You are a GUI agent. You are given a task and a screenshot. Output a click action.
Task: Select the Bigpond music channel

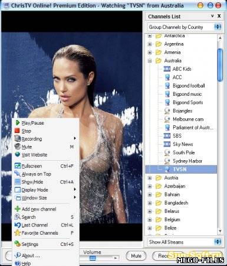[x=187, y=94]
